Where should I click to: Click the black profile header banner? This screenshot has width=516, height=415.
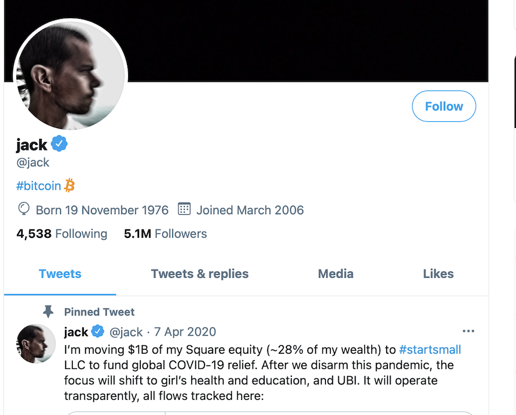(304, 39)
